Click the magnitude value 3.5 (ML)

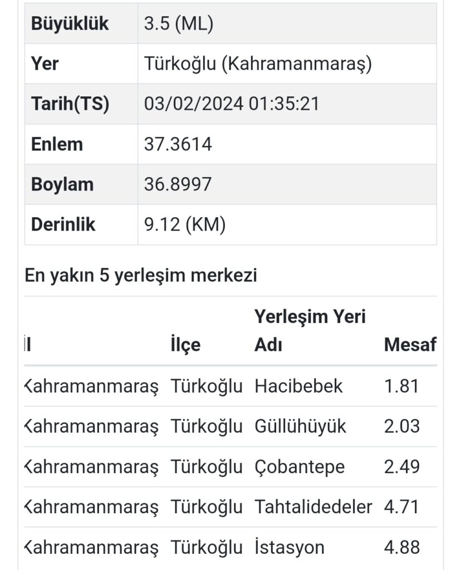click(x=179, y=24)
